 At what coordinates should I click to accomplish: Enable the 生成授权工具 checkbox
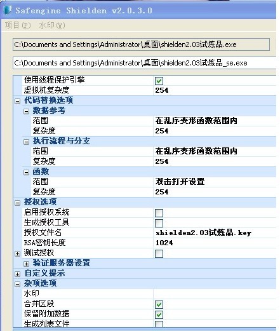point(159,223)
